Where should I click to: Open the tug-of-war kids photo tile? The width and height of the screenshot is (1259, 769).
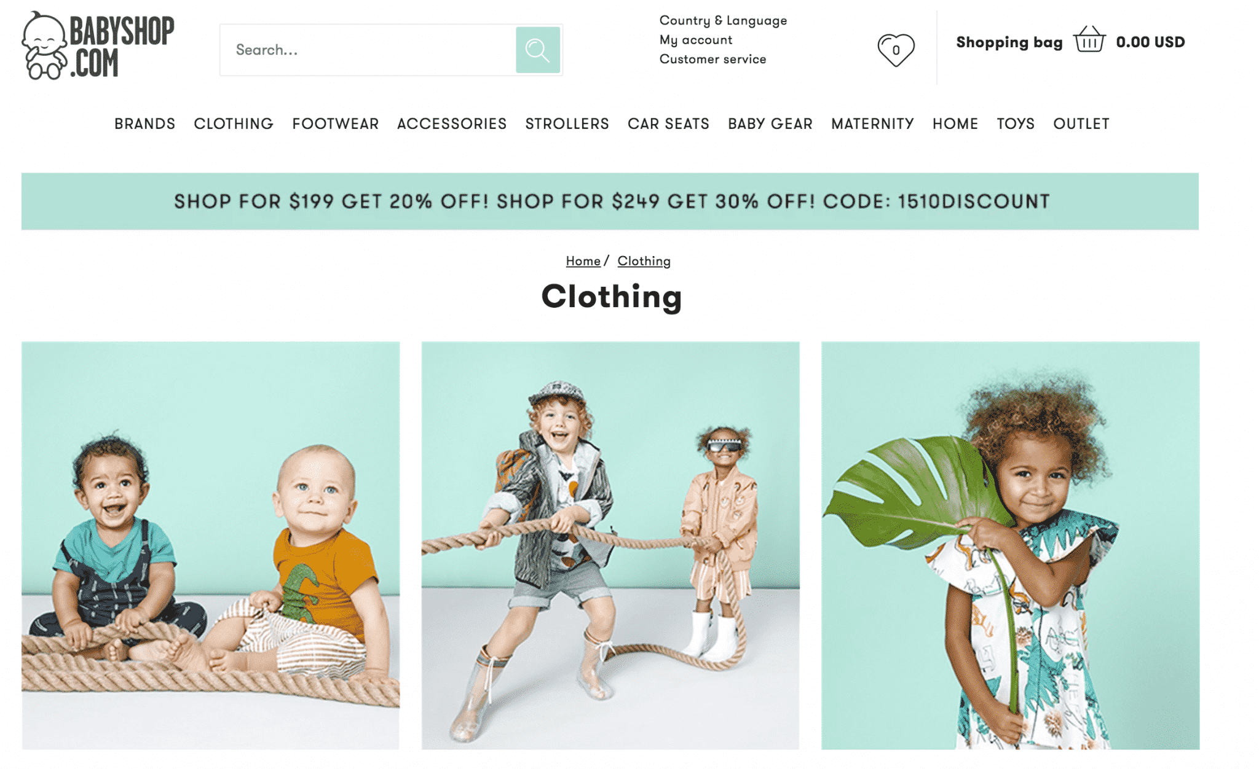(x=610, y=545)
